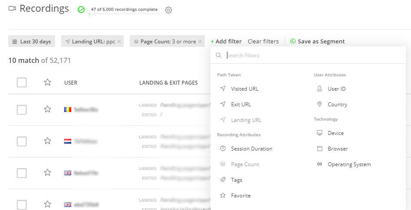
Task: Click the arrow icon beside Exit URL
Action: 223,104
